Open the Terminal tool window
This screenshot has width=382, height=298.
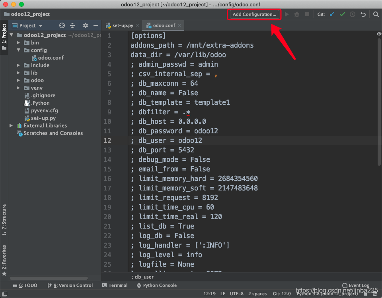115,285
